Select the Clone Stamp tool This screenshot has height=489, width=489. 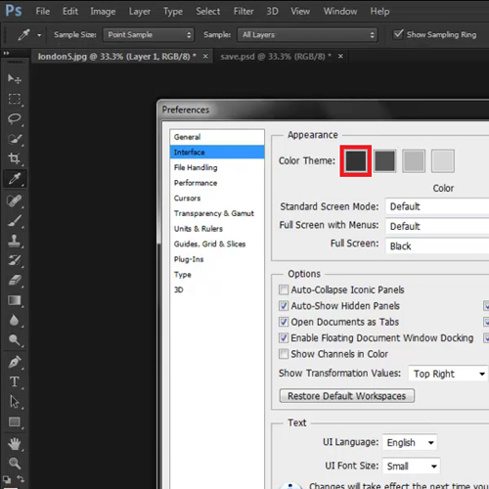(15, 241)
